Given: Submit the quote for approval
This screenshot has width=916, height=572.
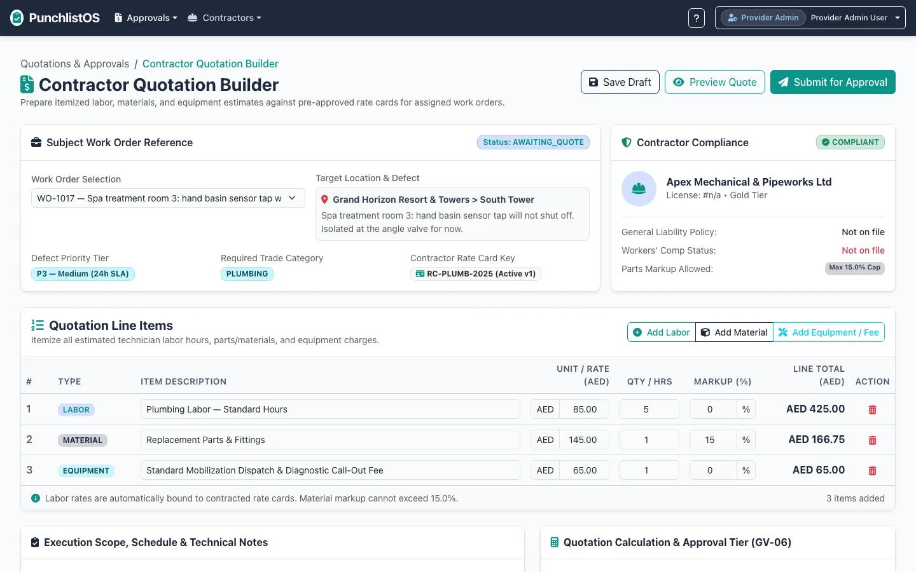Looking at the screenshot, I should coord(833,82).
